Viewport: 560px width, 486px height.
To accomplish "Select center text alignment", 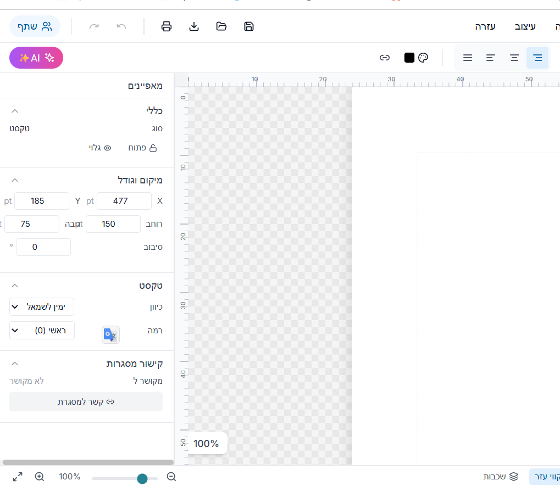I will click(514, 58).
